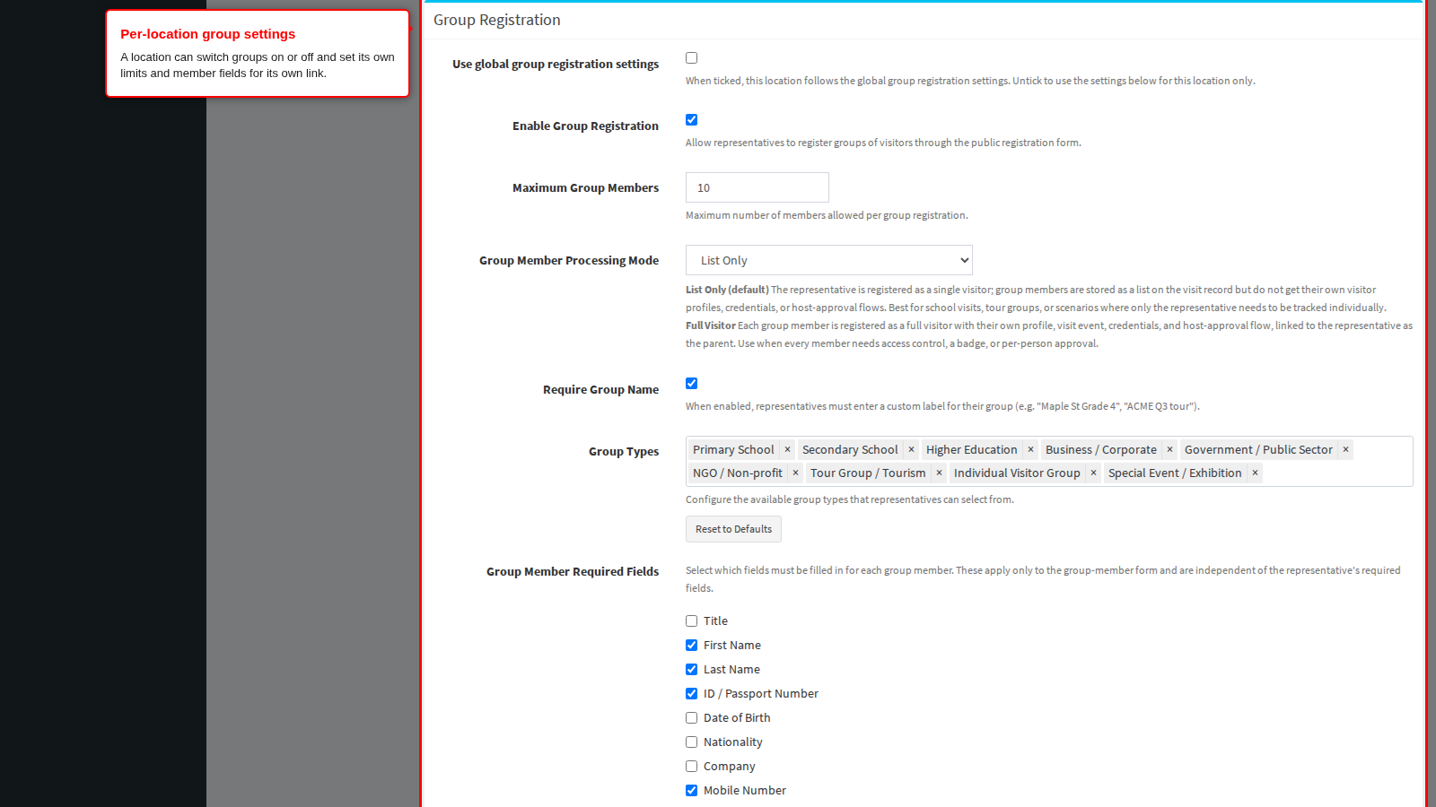Remove the Tour Group / Tourism tag
This screenshot has width=1436, height=807.
tap(939, 473)
